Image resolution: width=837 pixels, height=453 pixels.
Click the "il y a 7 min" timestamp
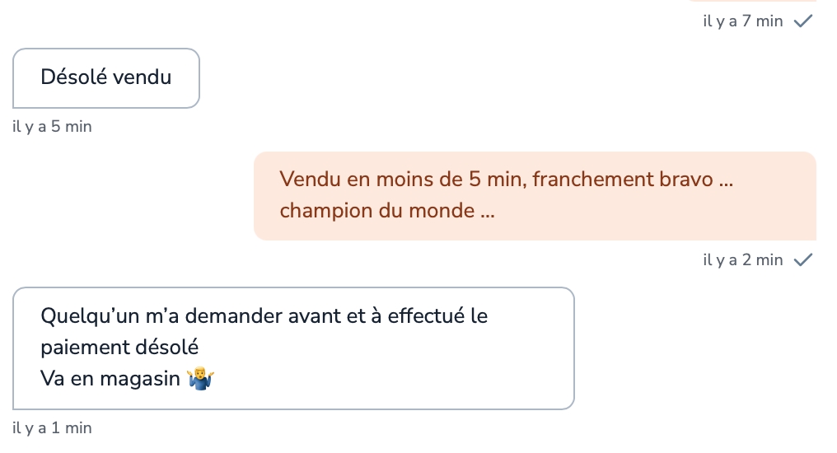pyautogui.click(x=742, y=22)
